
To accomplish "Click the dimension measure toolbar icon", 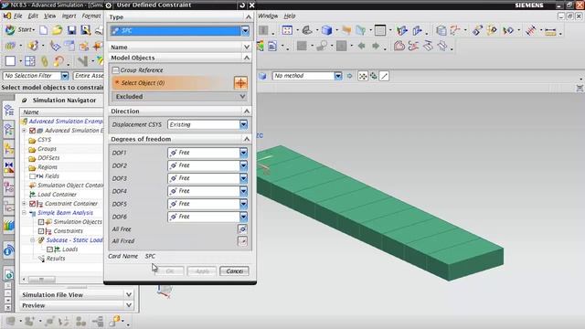I will pyautogui.click(x=550, y=31).
